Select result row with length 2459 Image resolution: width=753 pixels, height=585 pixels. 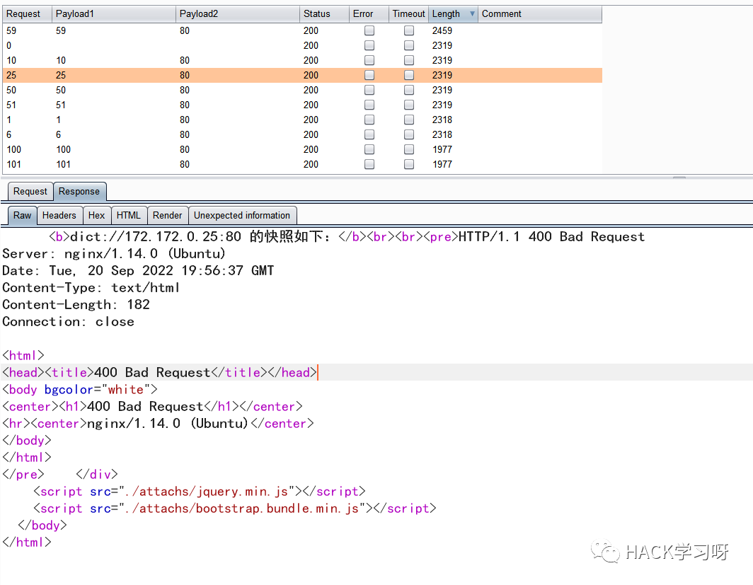coord(303,30)
